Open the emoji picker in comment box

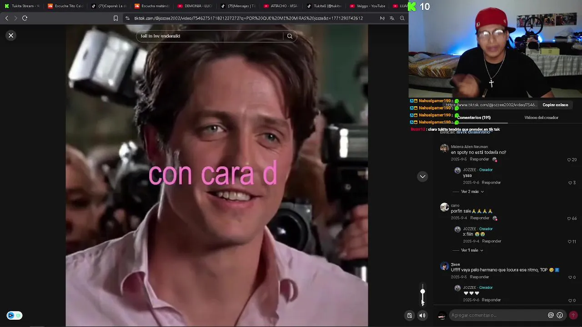[560, 315]
